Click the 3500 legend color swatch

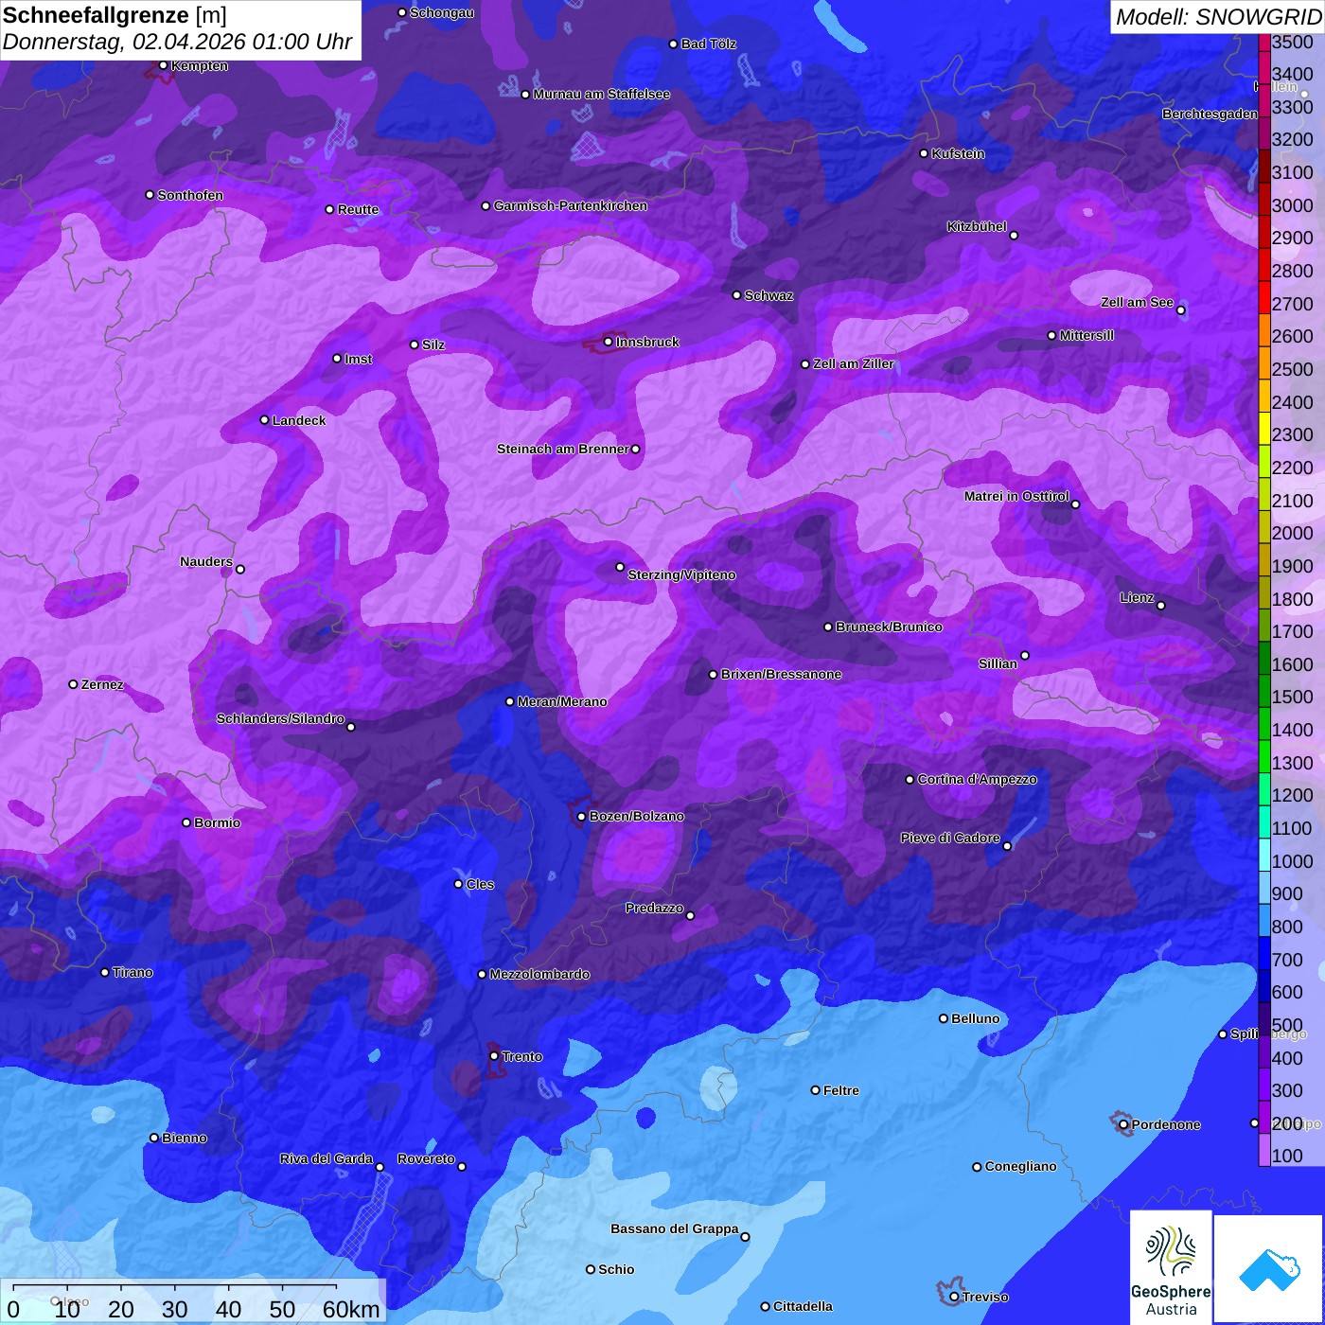point(1264,42)
